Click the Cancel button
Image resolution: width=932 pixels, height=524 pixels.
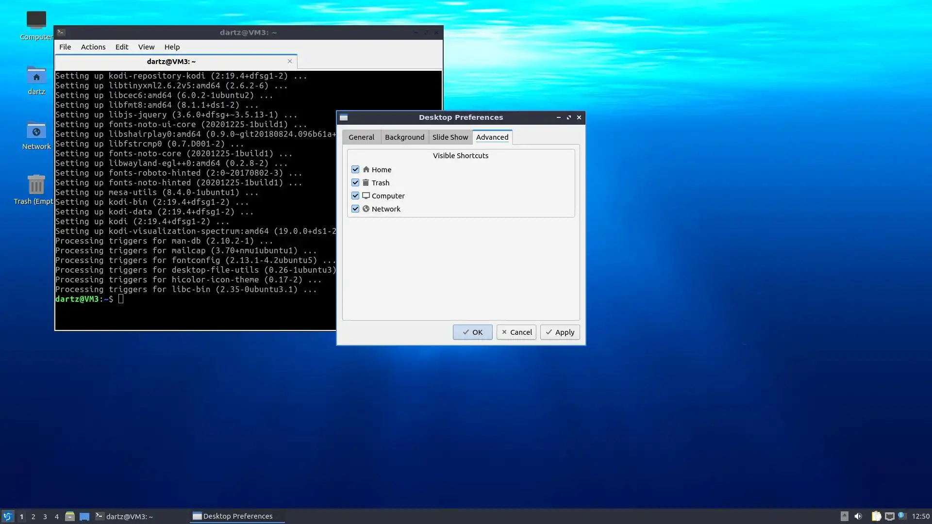tap(516, 332)
